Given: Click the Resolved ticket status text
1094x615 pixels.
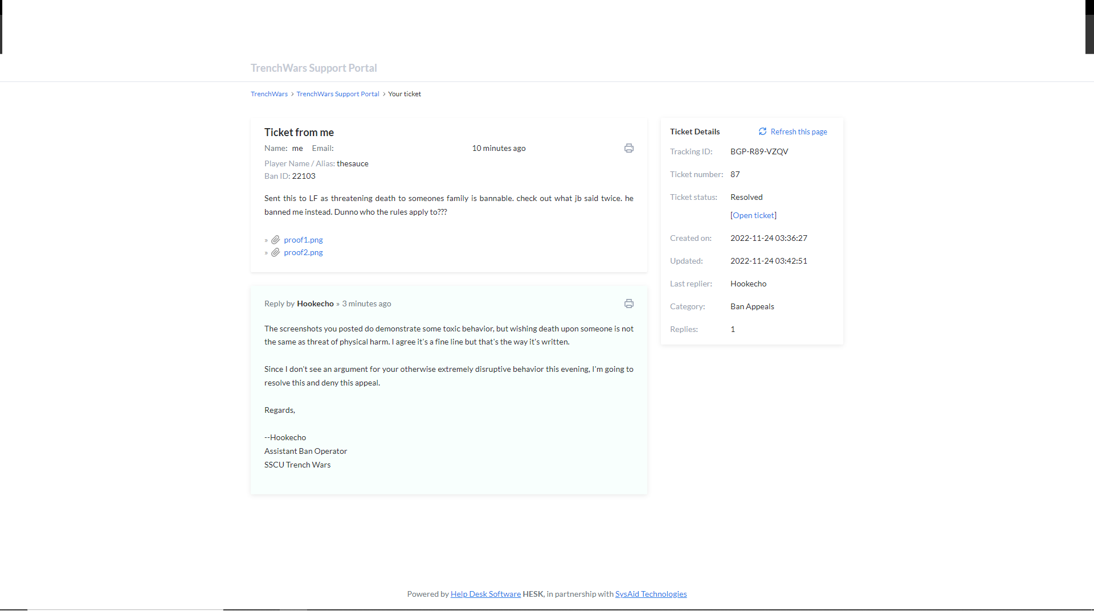Looking at the screenshot, I should pyautogui.click(x=746, y=197).
